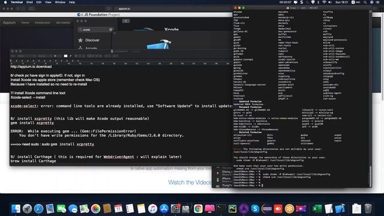This screenshot has height=216, width=384.
Task: Open Finder from the Dock
Action: click(x=16, y=209)
